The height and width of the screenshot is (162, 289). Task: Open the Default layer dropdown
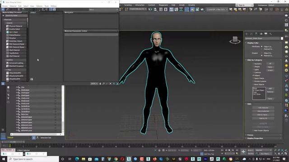click(19, 137)
